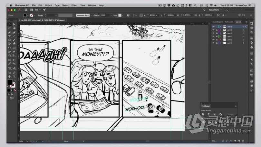The width and height of the screenshot is (261, 147).
Task: Click the Fill color swatch in control bar
Action: coord(25,15)
